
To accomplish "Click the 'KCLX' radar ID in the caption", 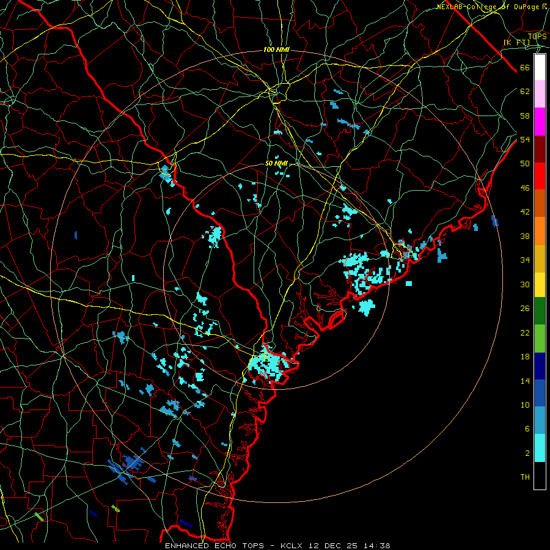I will tap(293, 546).
